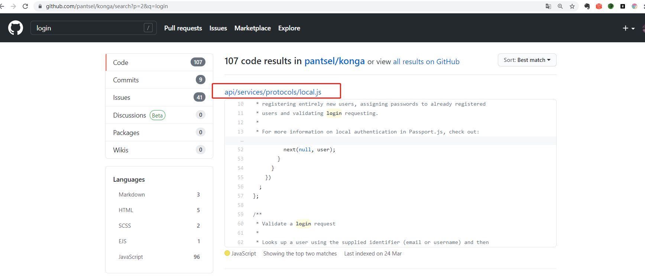Click the JavaScript yellow language dot
This screenshot has width=645, height=277.
click(227, 253)
